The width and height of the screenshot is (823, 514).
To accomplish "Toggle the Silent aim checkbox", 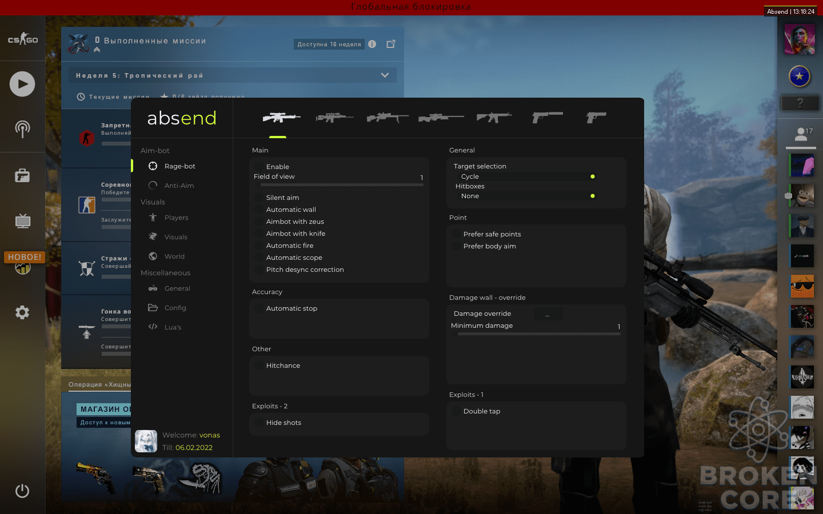I will tap(259, 198).
